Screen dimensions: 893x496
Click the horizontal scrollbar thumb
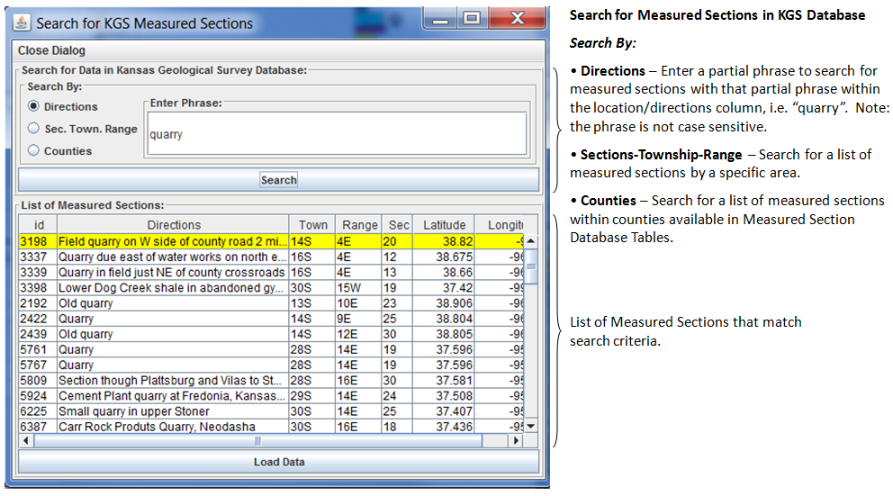point(258,441)
